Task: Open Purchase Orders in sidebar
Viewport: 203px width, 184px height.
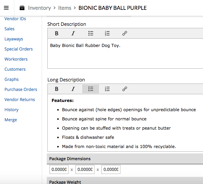Action: 21,89
